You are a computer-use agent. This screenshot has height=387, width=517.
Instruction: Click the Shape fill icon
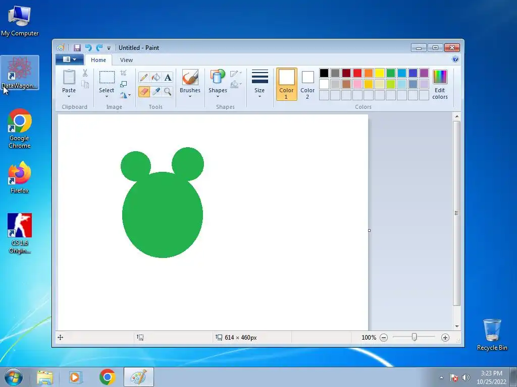coord(235,84)
